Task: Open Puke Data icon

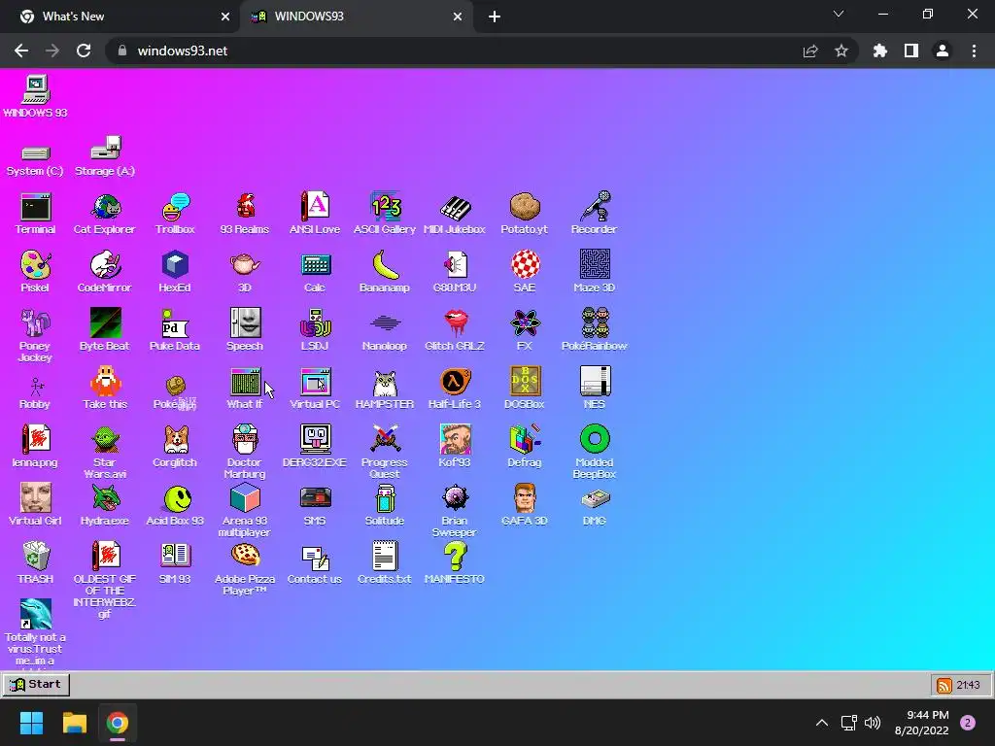Action: pyautogui.click(x=175, y=323)
